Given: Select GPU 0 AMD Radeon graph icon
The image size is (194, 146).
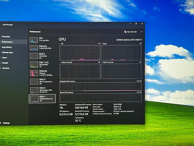Looking at the screenshot, I should coord(34,90).
